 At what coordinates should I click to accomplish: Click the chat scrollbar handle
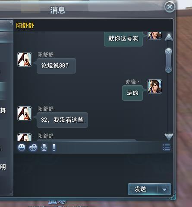coord(169,61)
